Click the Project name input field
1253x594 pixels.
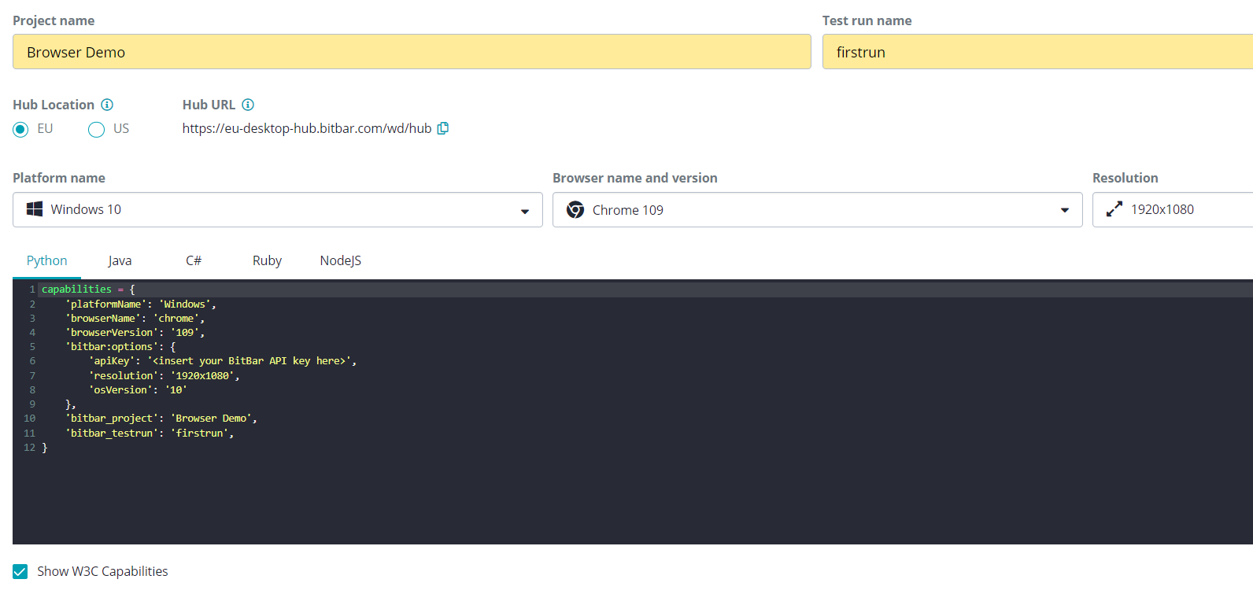(412, 52)
